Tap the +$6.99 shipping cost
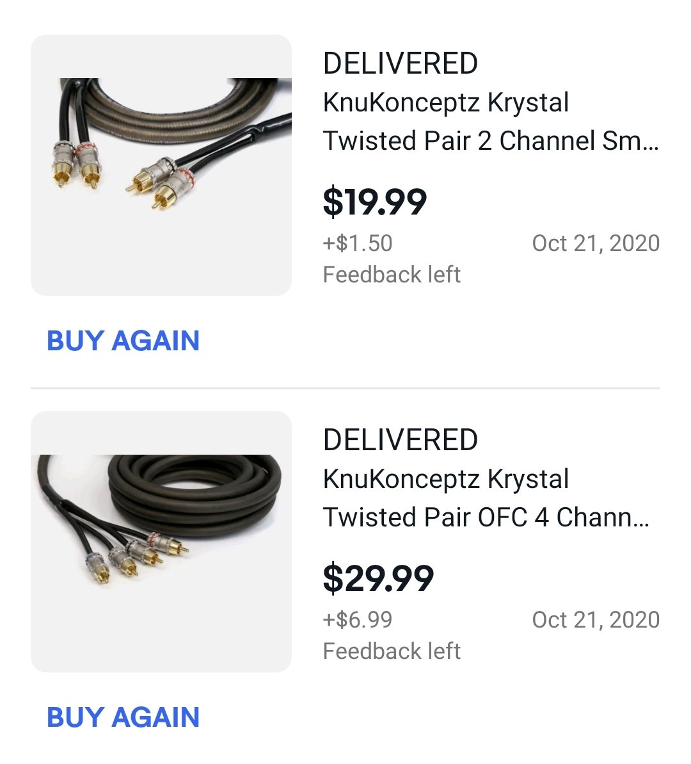The image size is (691, 764). tap(358, 620)
